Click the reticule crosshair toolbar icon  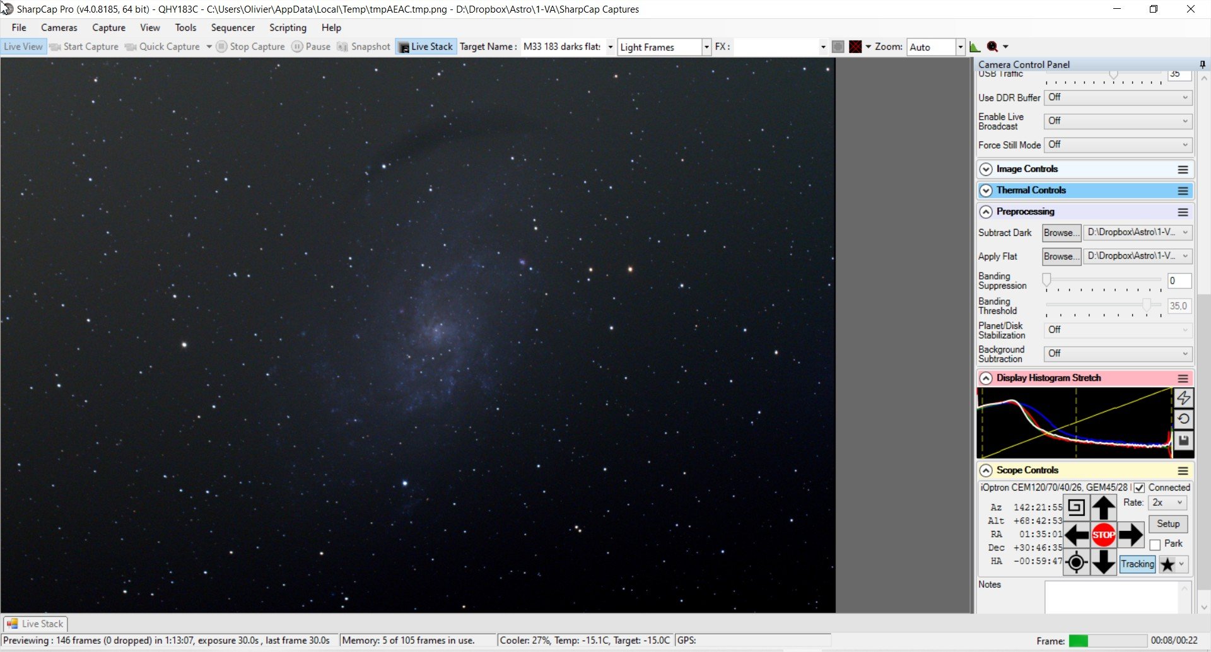[855, 47]
